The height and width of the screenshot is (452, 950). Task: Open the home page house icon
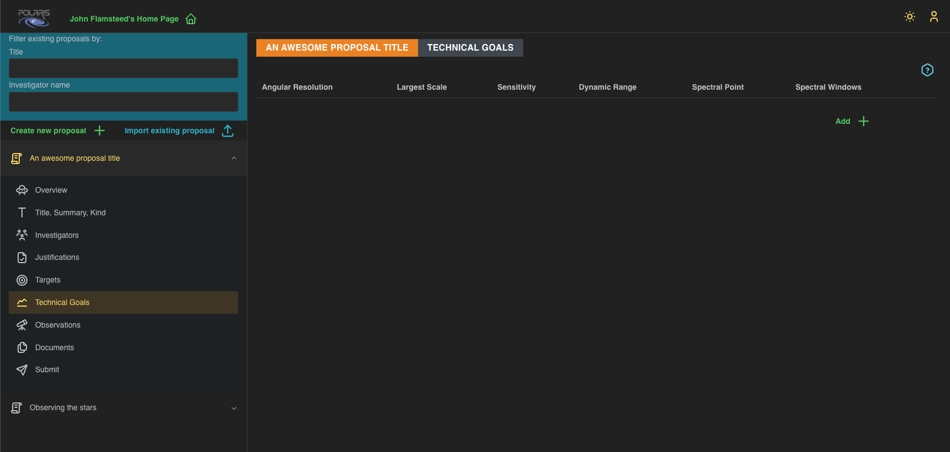(191, 19)
